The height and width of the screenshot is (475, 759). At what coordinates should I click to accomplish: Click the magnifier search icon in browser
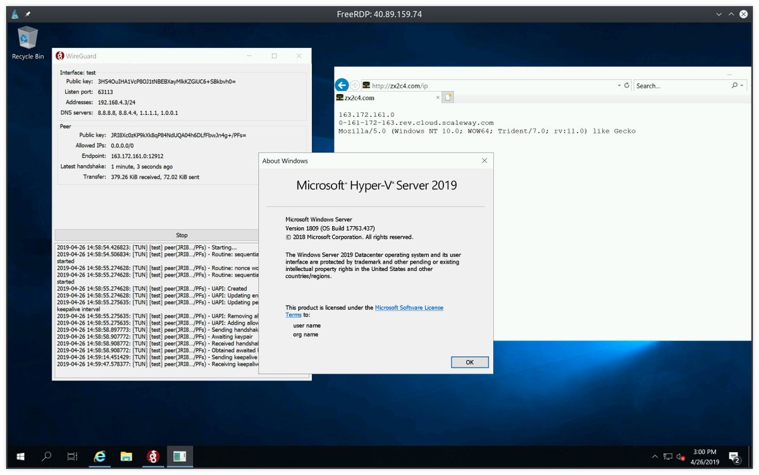click(734, 85)
